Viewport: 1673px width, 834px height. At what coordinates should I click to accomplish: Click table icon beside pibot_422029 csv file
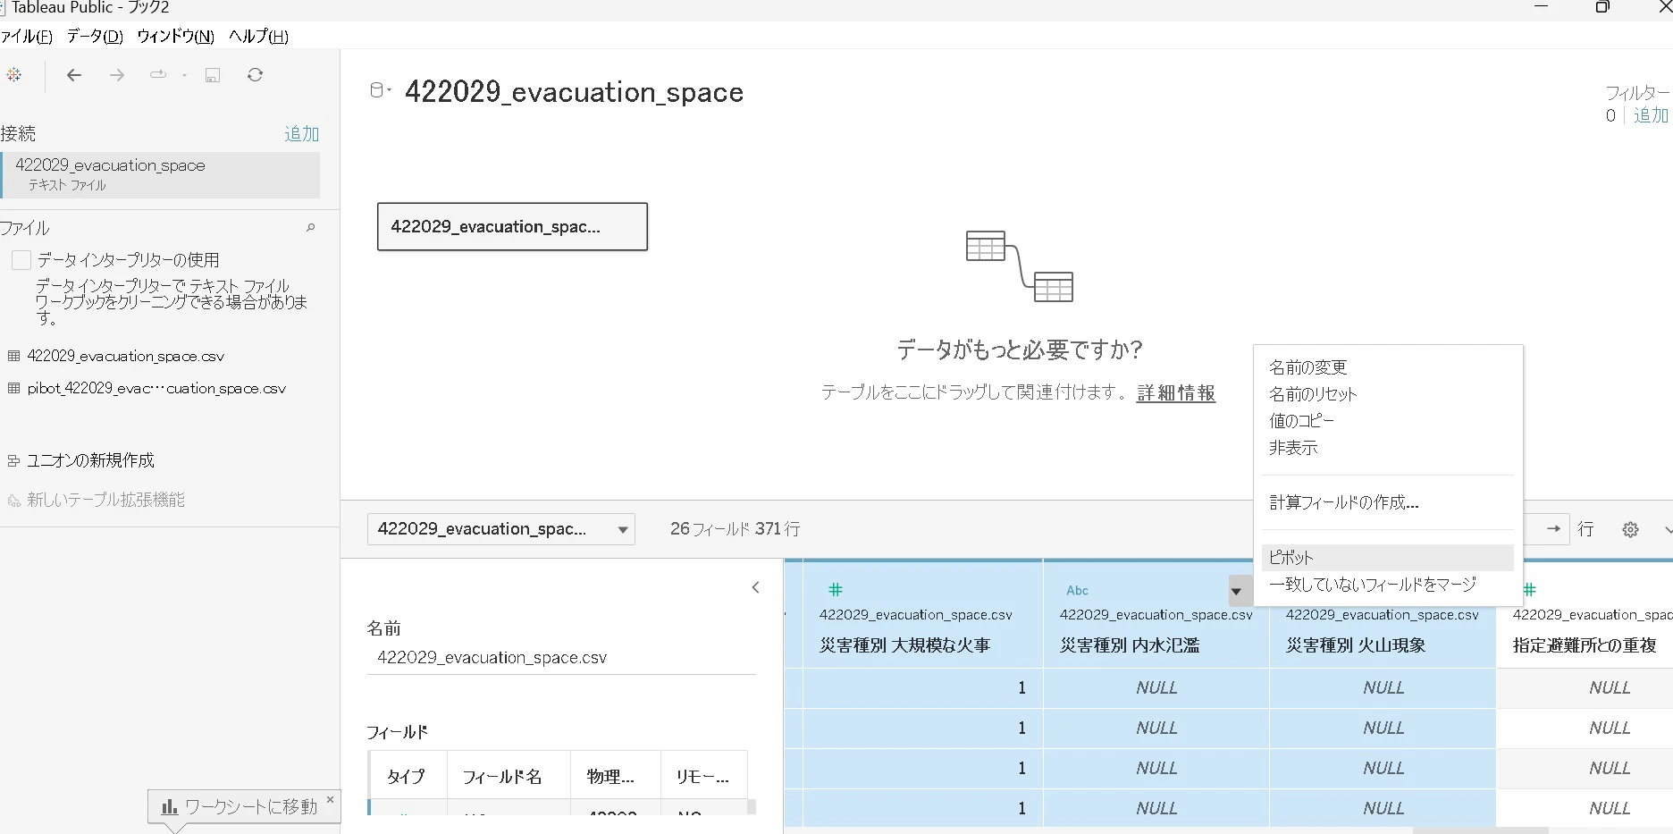pos(13,388)
